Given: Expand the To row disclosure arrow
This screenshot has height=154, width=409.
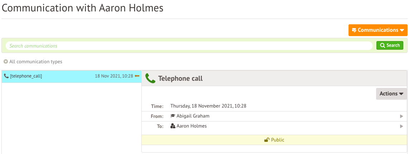Looking at the screenshot, I should pos(401,126).
